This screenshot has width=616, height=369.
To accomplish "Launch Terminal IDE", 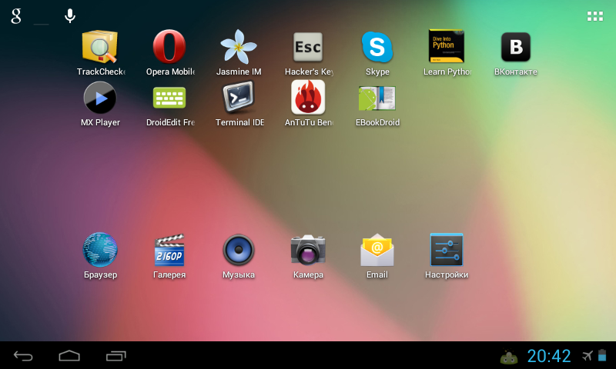I will coord(239,97).
